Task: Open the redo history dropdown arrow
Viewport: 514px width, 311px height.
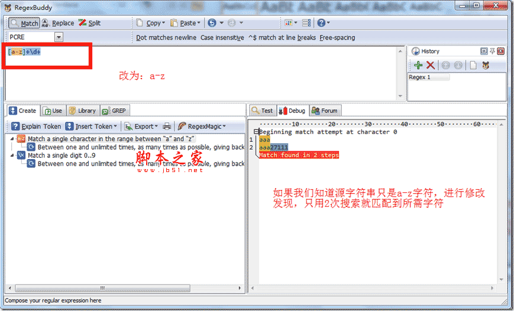Action: click(241, 23)
